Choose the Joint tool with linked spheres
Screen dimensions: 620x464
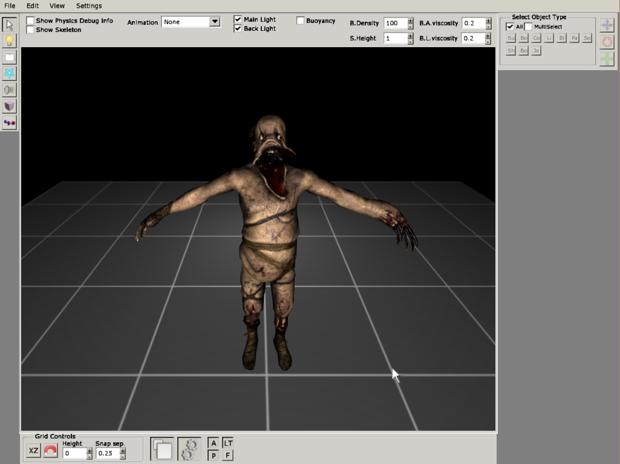point(9,123)
